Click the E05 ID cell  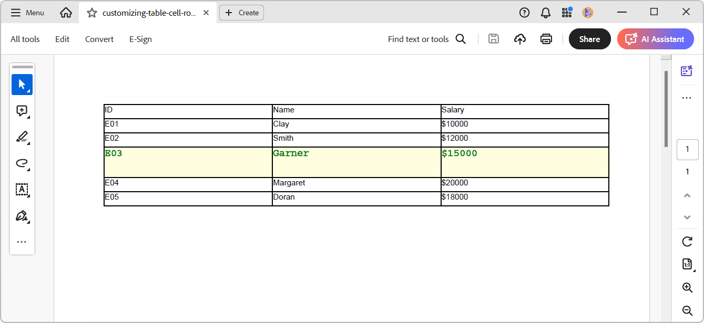point(188,199)
